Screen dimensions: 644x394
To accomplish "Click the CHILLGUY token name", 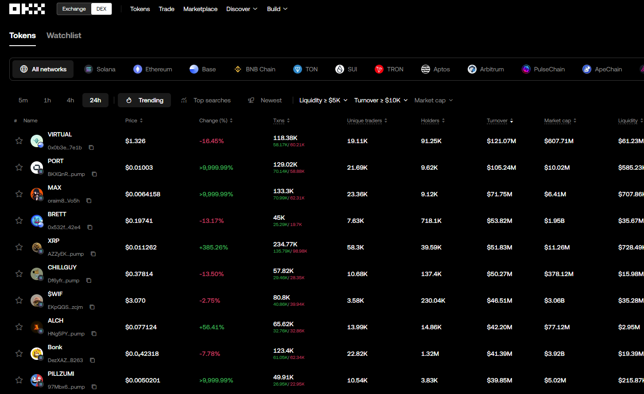I will point(62,267).
